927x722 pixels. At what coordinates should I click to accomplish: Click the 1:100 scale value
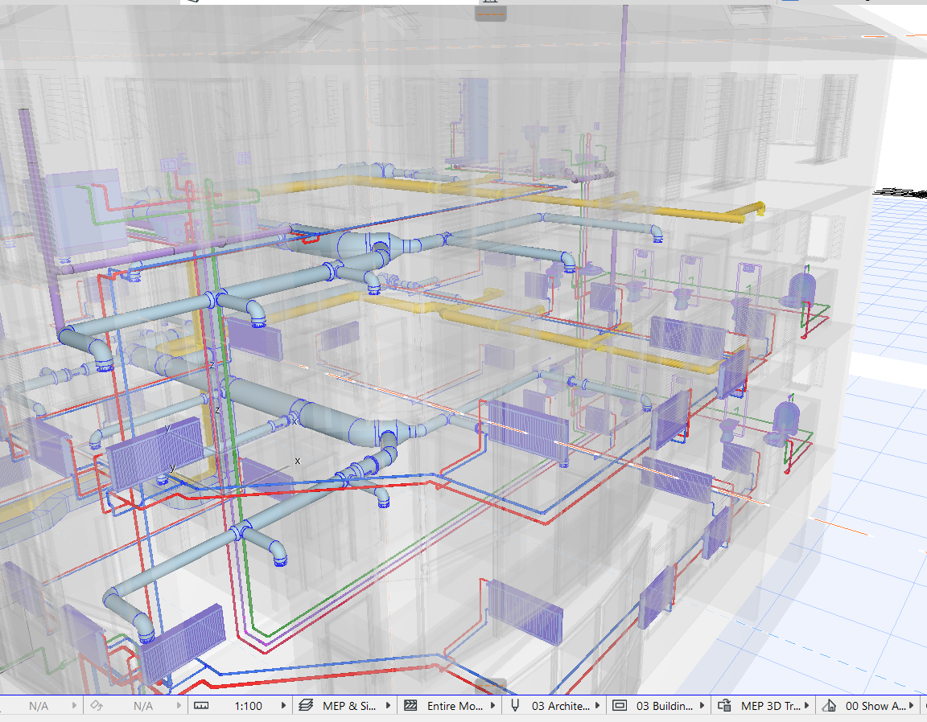[249, 706]
